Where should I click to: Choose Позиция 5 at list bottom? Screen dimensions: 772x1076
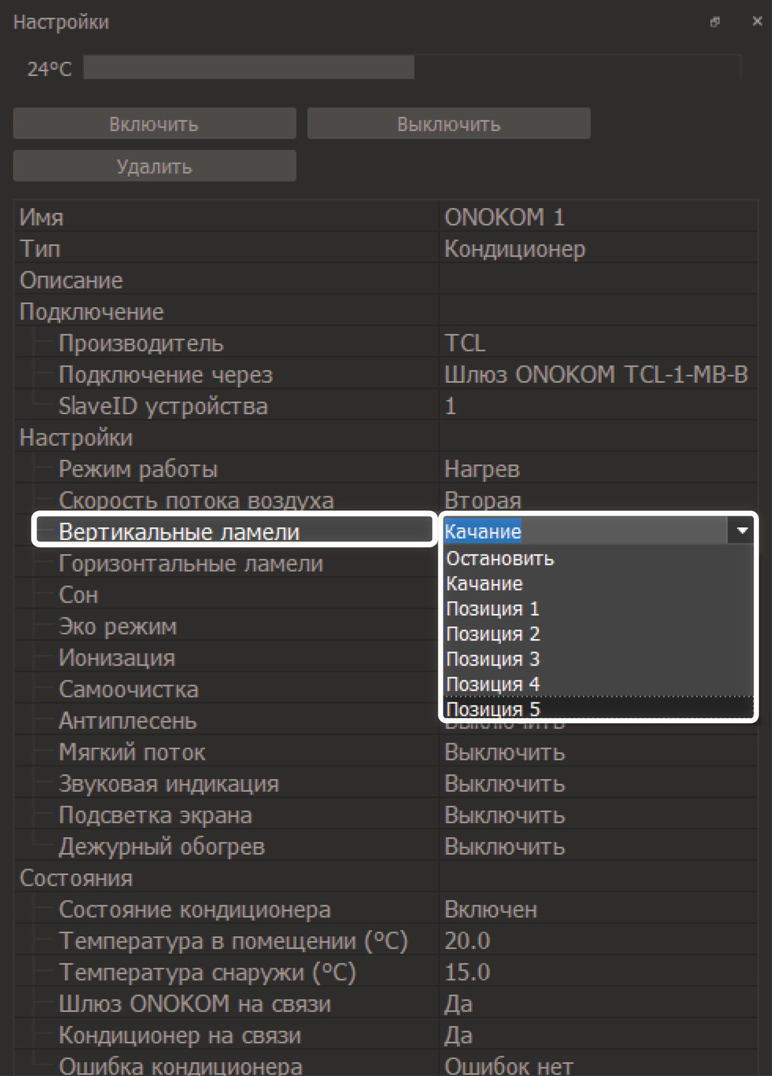click(x=492, y=709)
